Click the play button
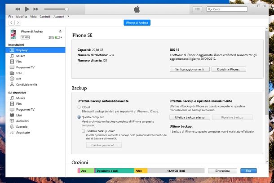This screenshot has height=183, width=274. coord(27,9)
